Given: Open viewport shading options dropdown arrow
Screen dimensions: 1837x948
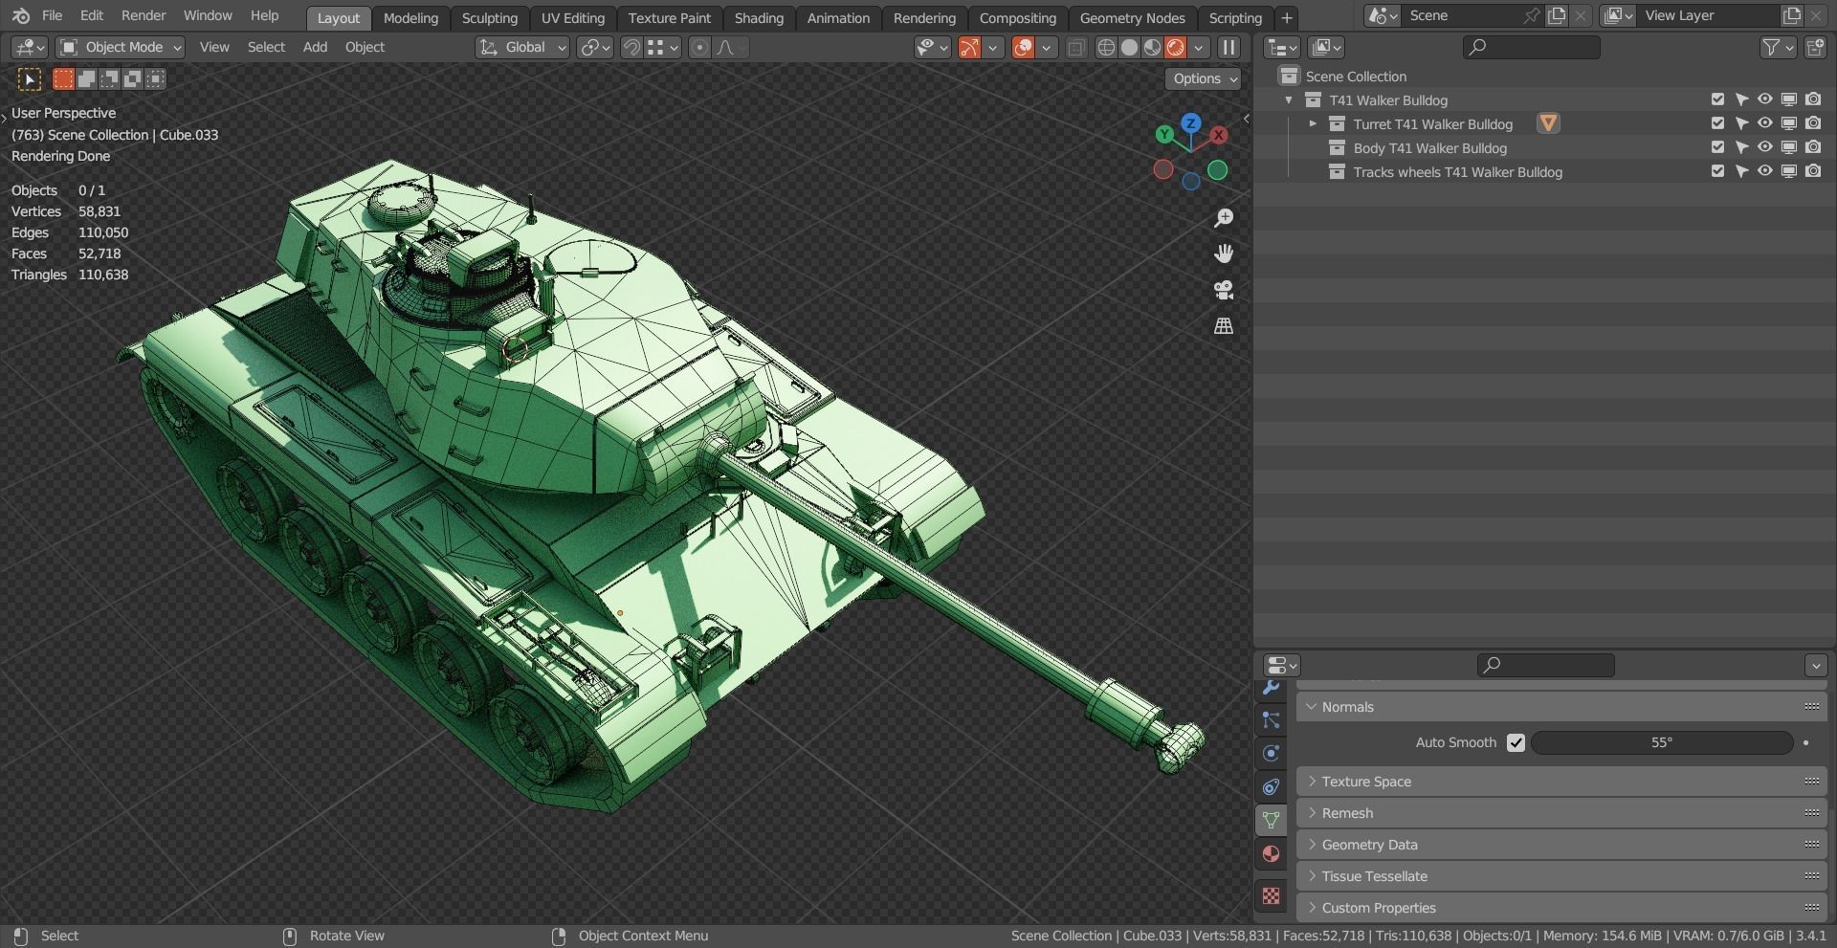Looking at the screenshot, I should (x=1198, y=48).
